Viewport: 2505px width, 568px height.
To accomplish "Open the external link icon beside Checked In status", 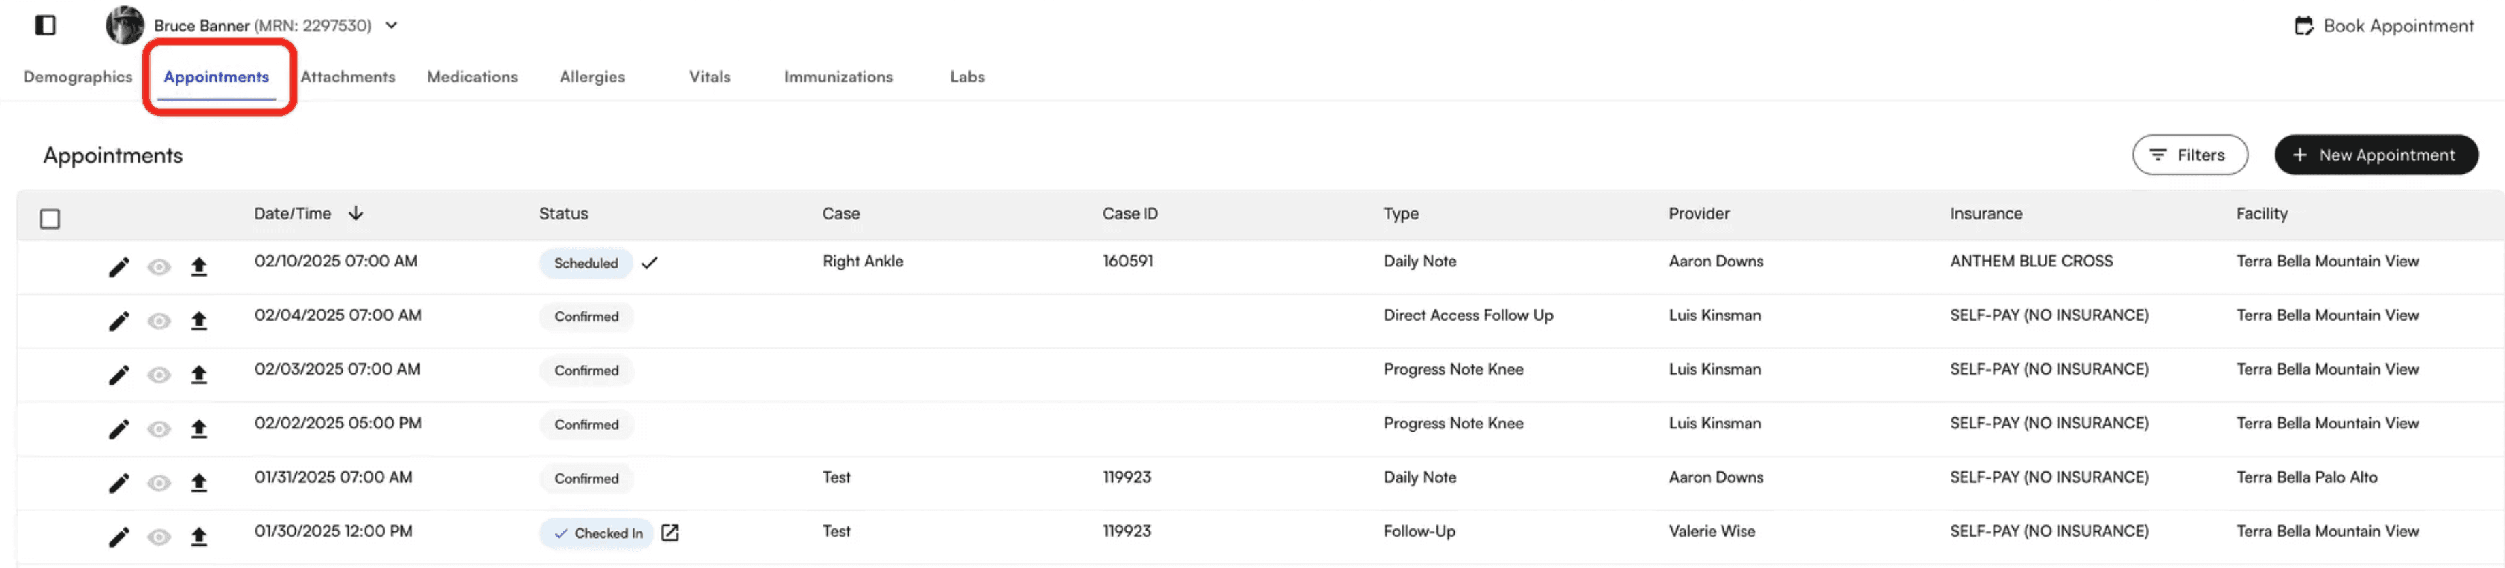I will pos(670,533).
